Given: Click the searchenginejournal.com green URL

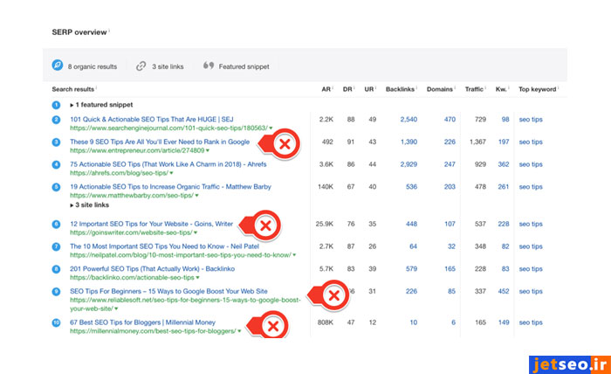Looking at the screenshot, I should pos(168,128).
